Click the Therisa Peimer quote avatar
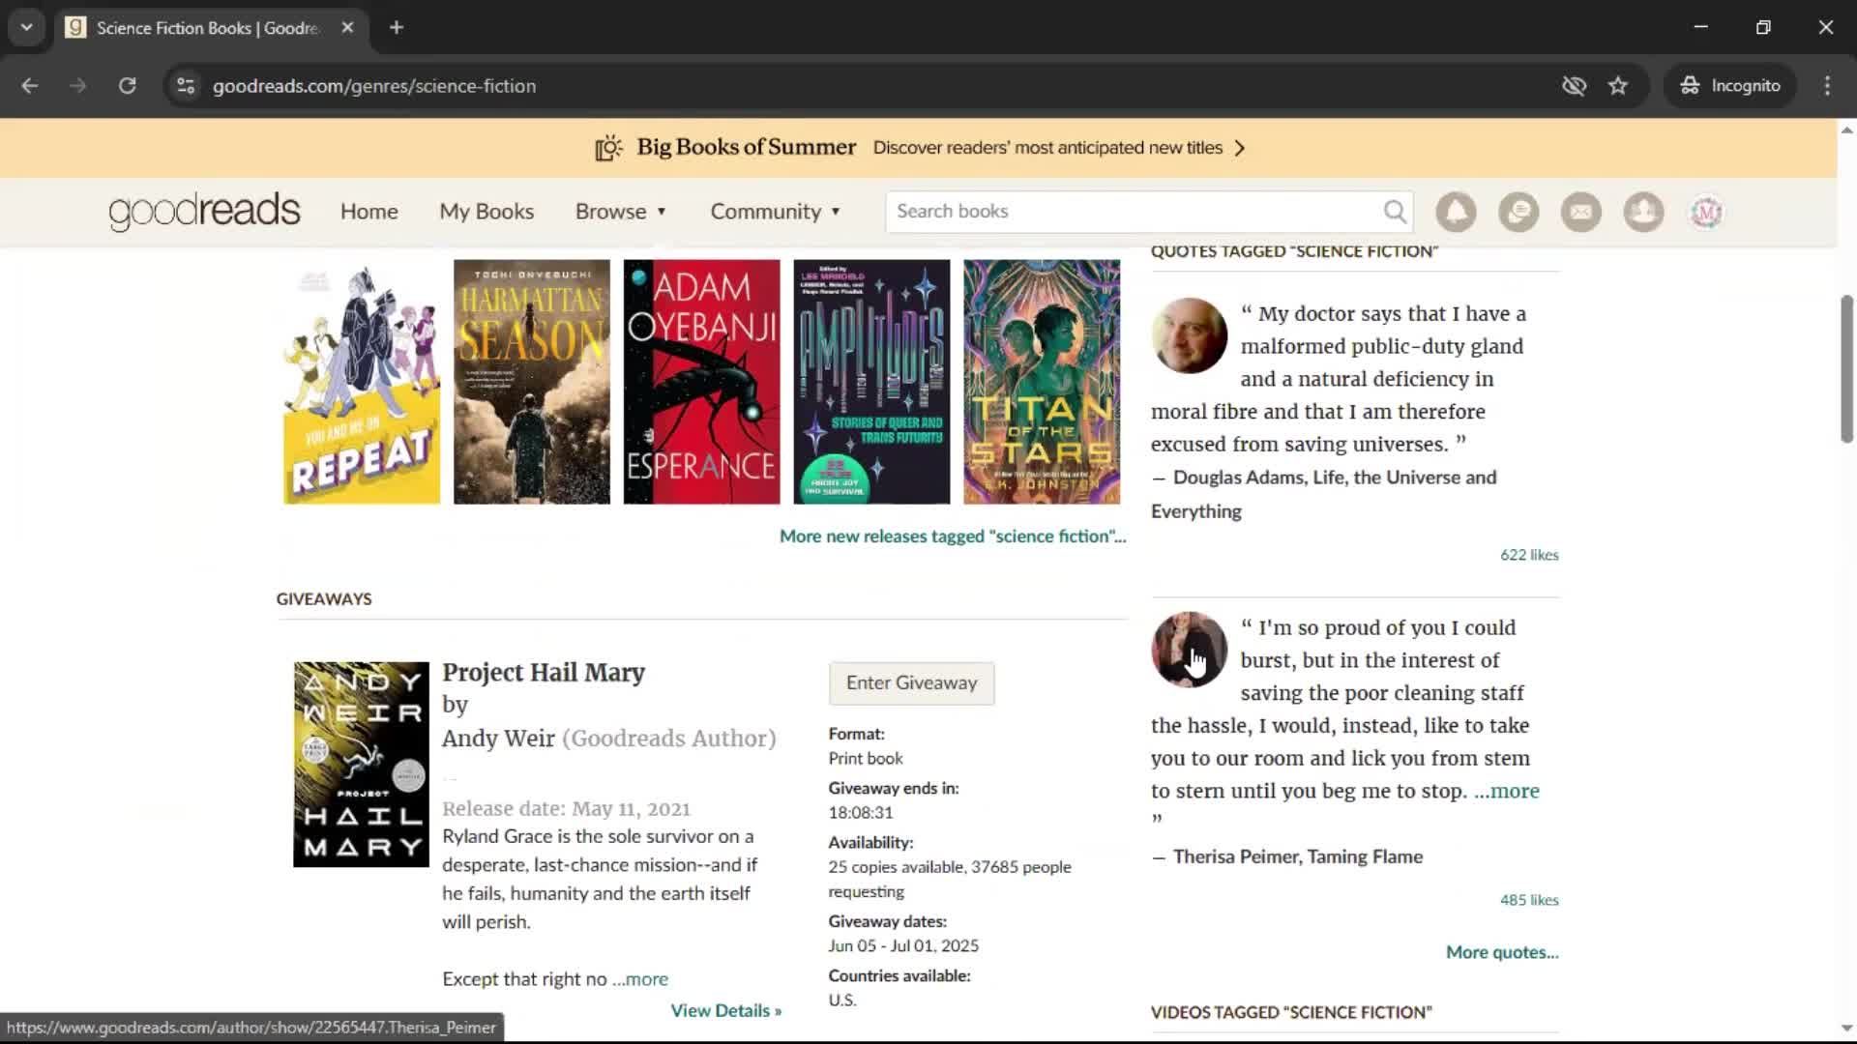Screen dimensions: 1857x1044 1189,650
